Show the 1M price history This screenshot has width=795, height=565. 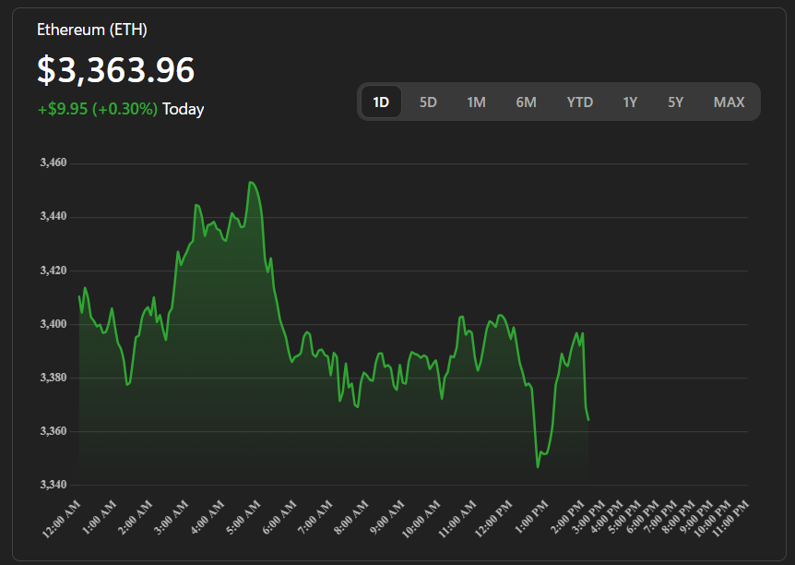pyautogui.click(x=476, y=102)
